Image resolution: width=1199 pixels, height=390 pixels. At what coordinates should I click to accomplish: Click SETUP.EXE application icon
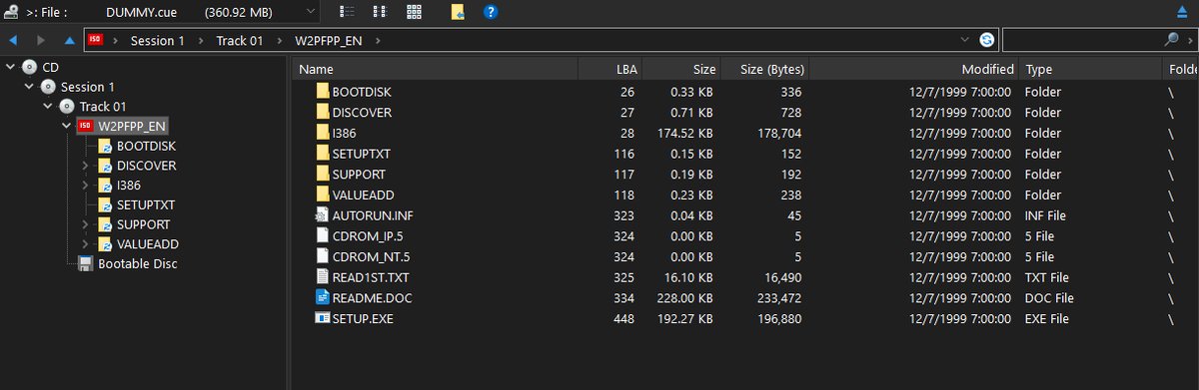[x=322, y=318]
